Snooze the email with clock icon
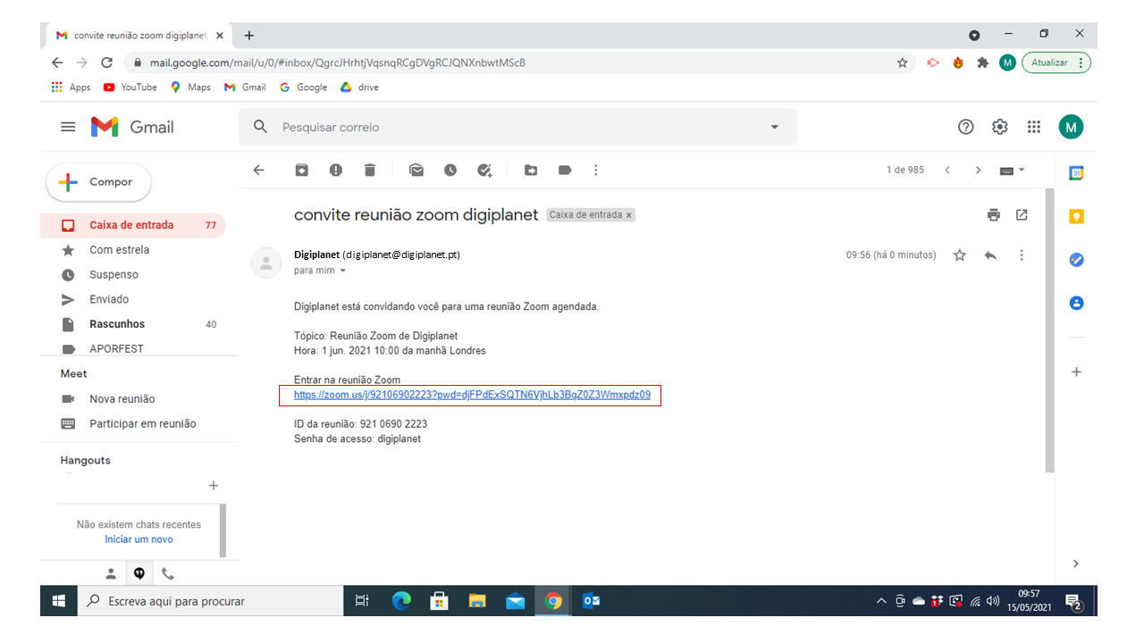 click(450, 171)
